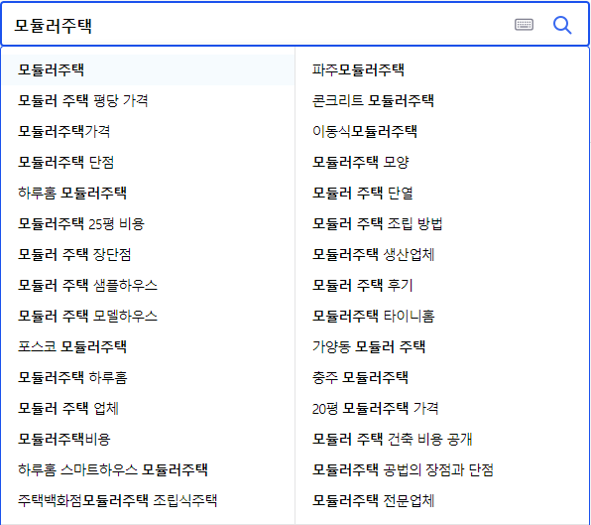
Task: Pick suggestion 가양동 모듈러 주택
Action: pos(369,346)
